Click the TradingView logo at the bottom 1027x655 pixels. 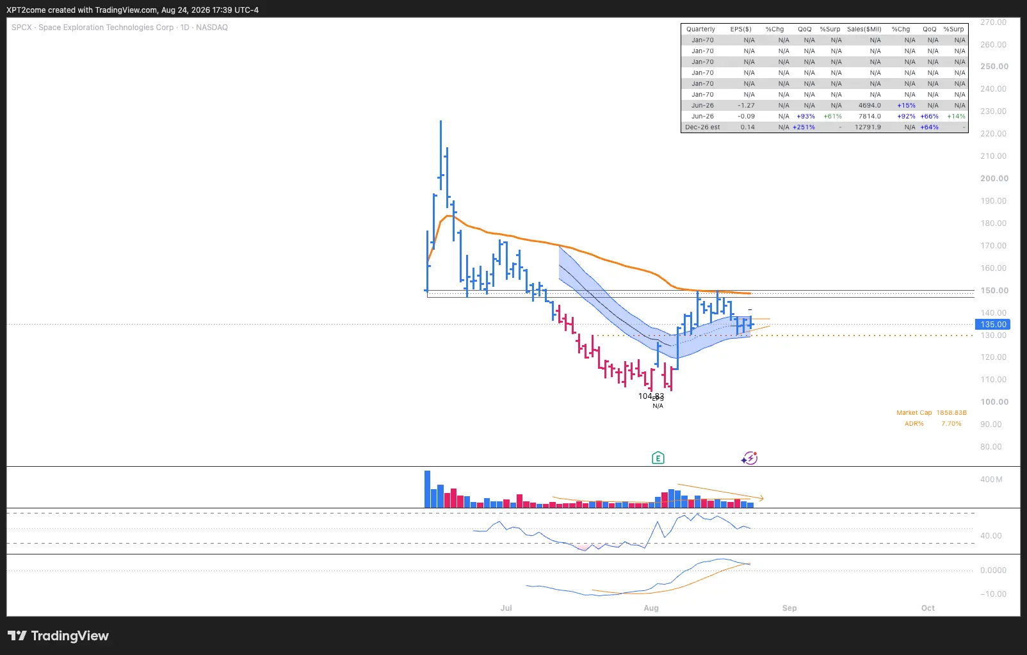tap(58, 636)
